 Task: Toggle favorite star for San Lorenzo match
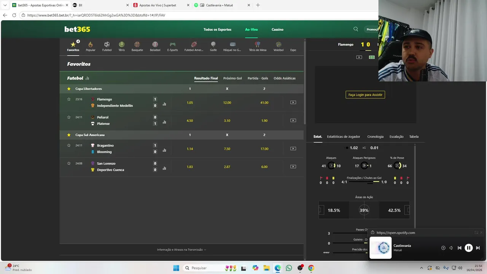click(69, 163)
